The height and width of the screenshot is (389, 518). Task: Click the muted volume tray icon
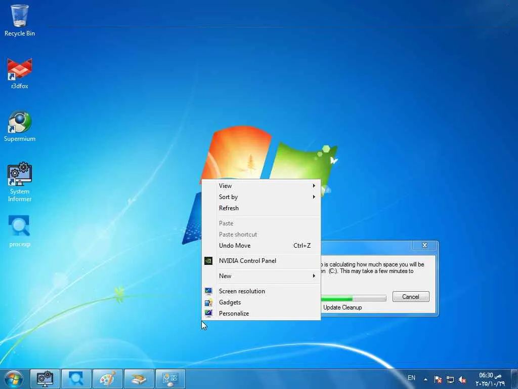click(x=462, y=380)
